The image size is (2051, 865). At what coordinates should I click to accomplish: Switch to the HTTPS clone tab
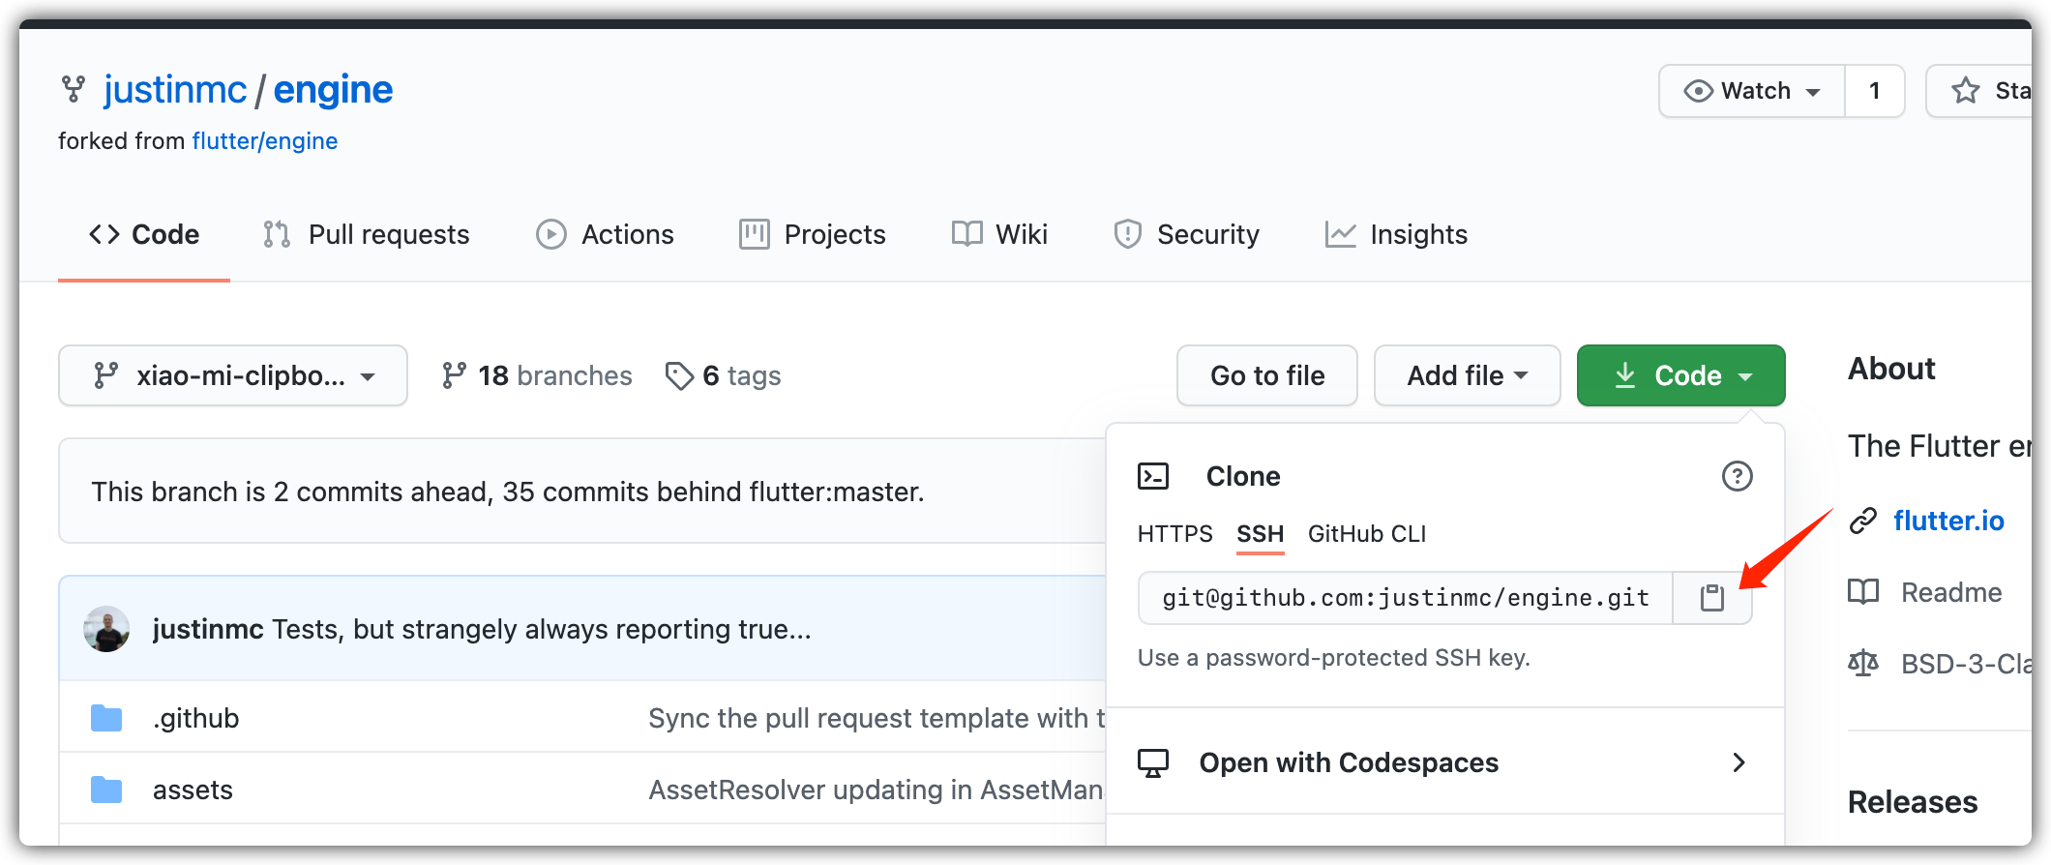click(x=1174, y=534)
